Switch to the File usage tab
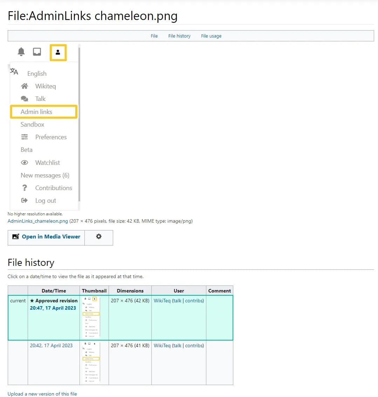Screen dimensions: 378x397 coord(211,36)
